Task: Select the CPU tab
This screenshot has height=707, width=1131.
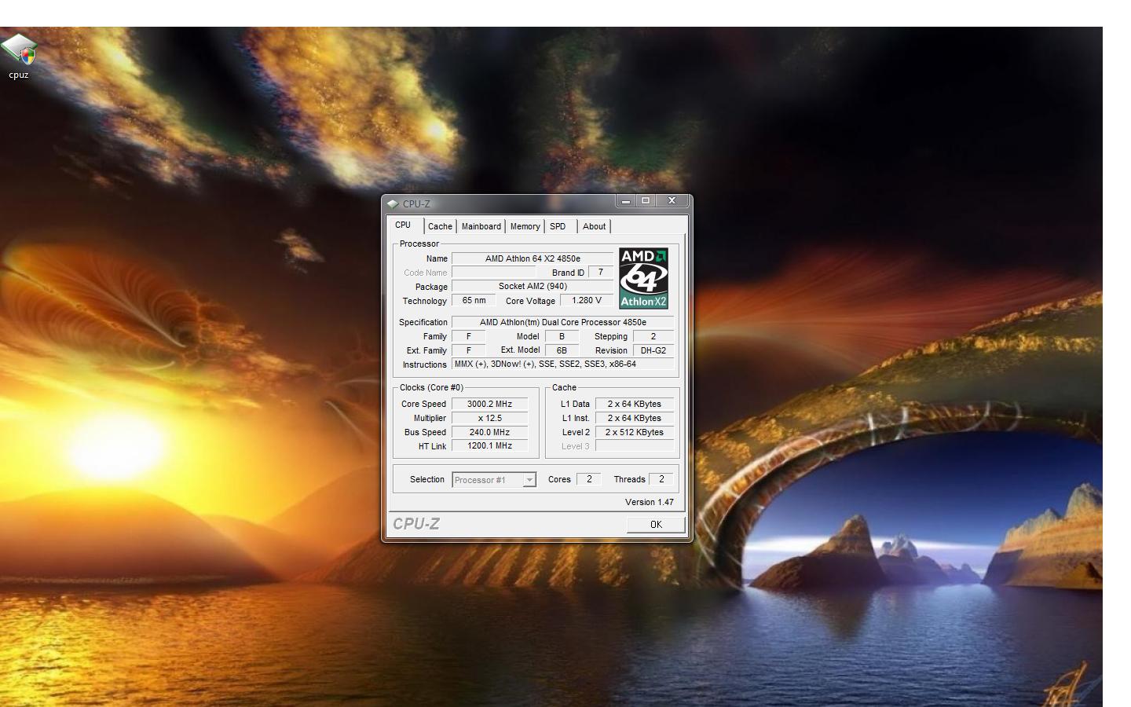Action: 403,225
